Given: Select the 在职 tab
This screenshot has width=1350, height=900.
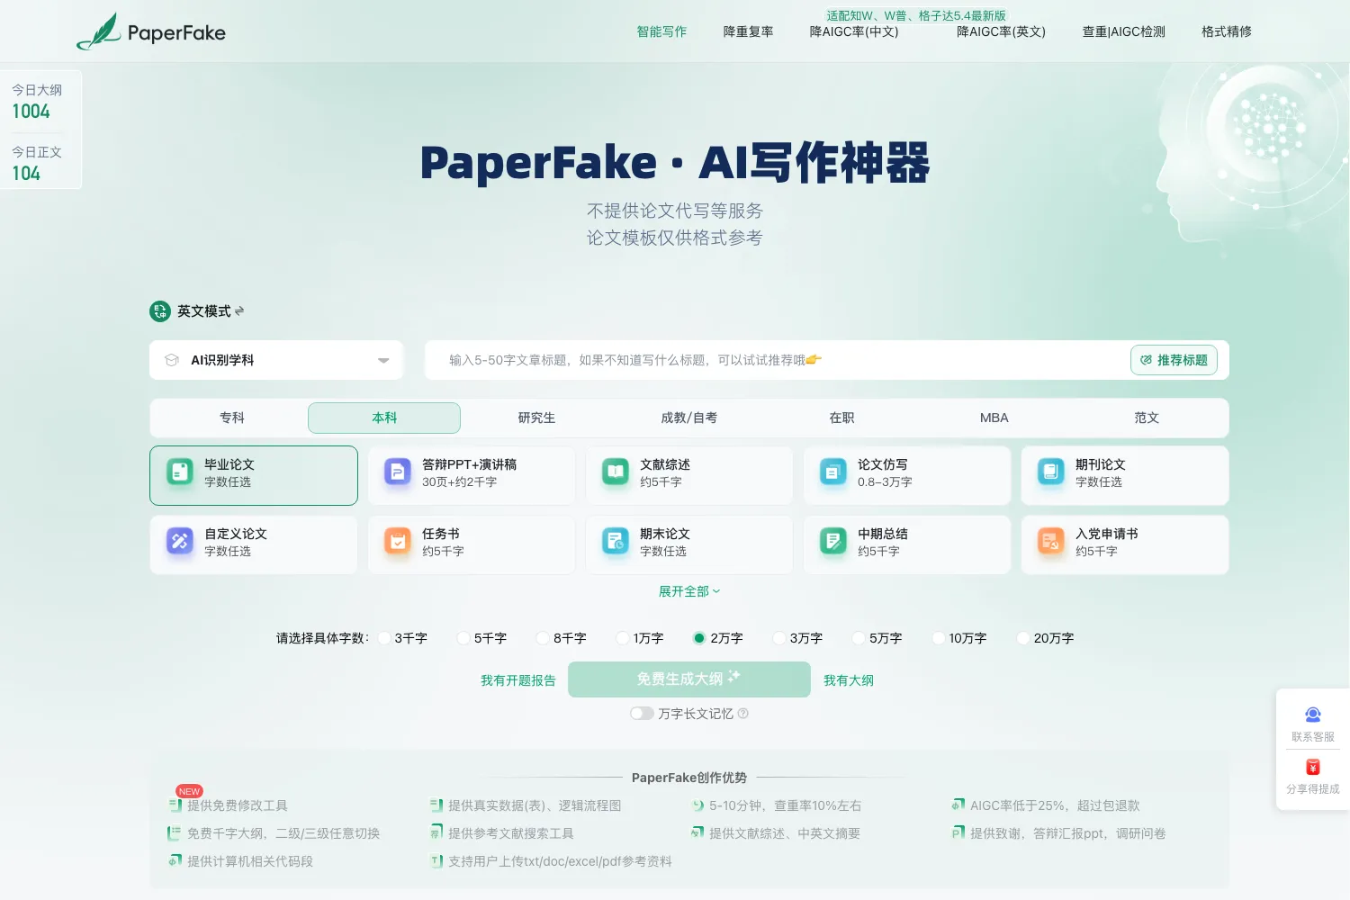Looking at the screenshot, I should click(841, 418).
